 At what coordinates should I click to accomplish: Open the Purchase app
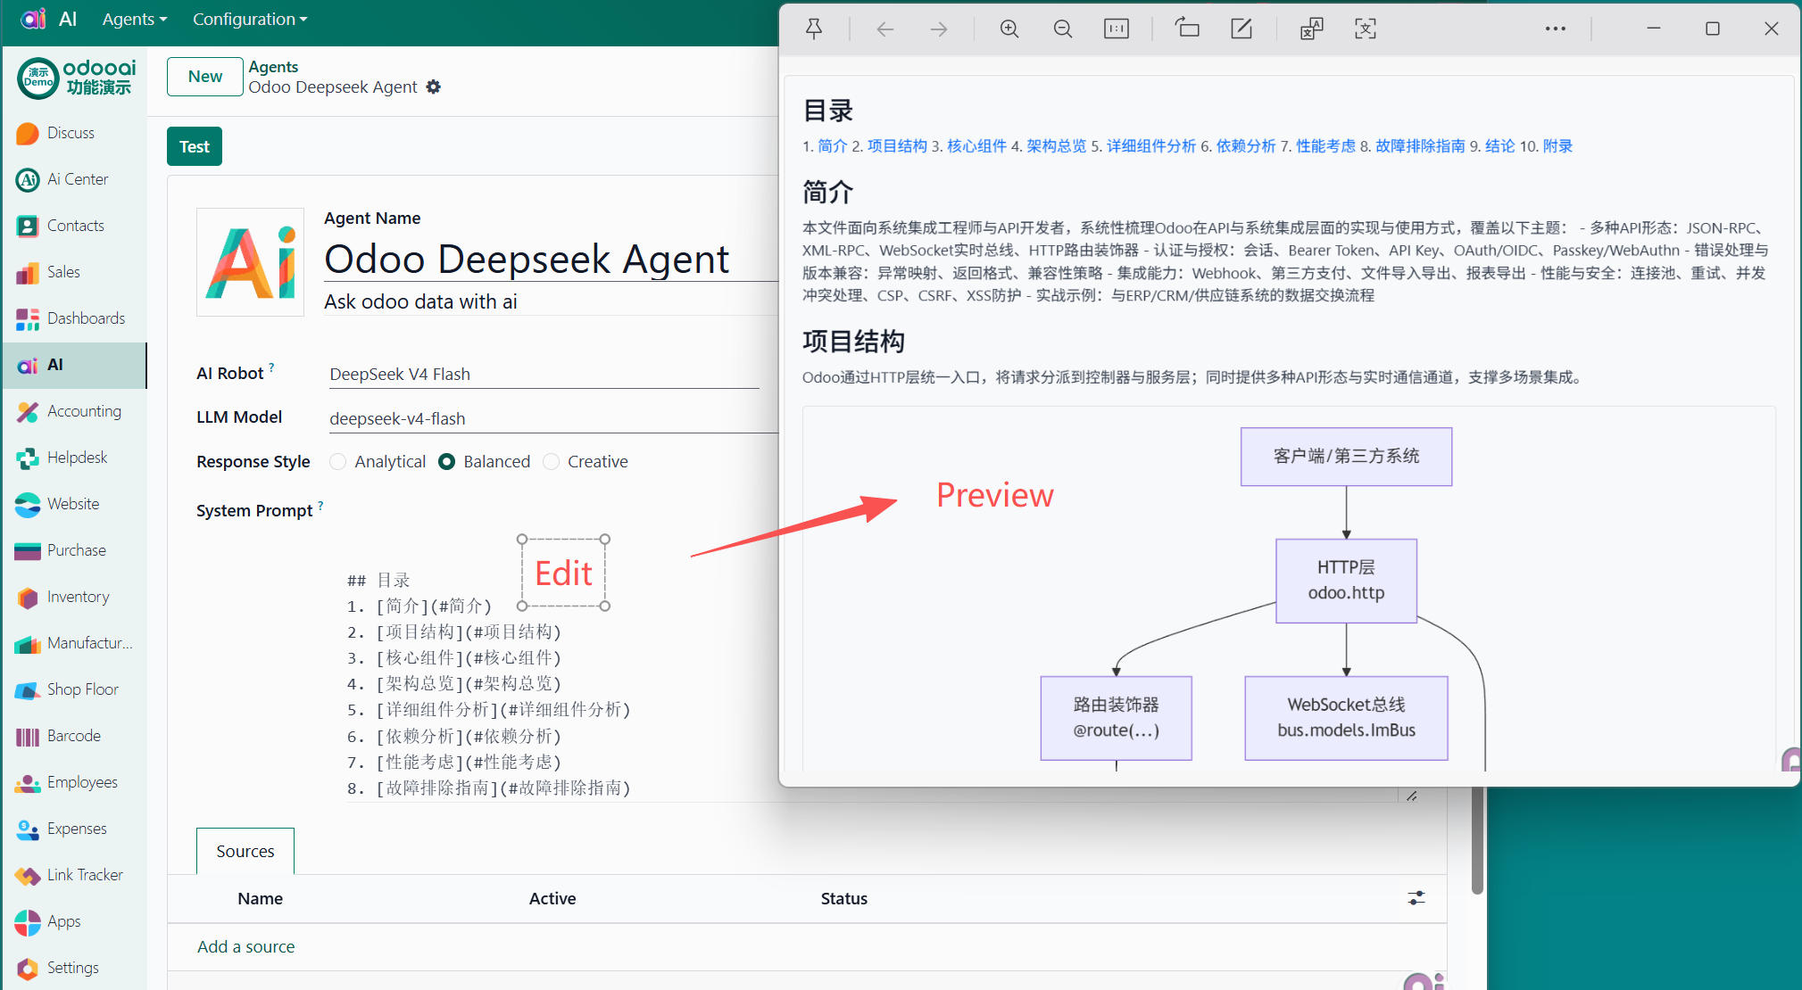click(x=74, y=550)
